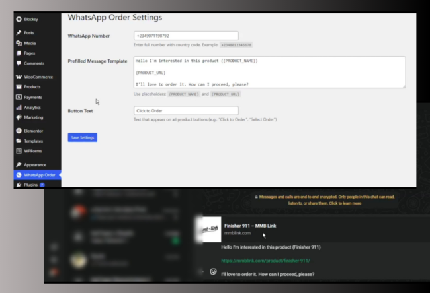Click the Save Settings button

click(x=83, y=137)
